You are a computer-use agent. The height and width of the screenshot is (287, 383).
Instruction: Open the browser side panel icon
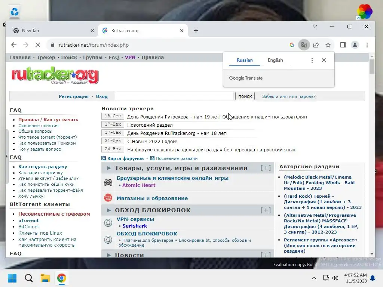coord(343,45)
